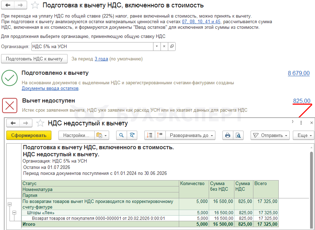Click the Сумма без НДС column header
315x230 pixels.
[222, 189]
